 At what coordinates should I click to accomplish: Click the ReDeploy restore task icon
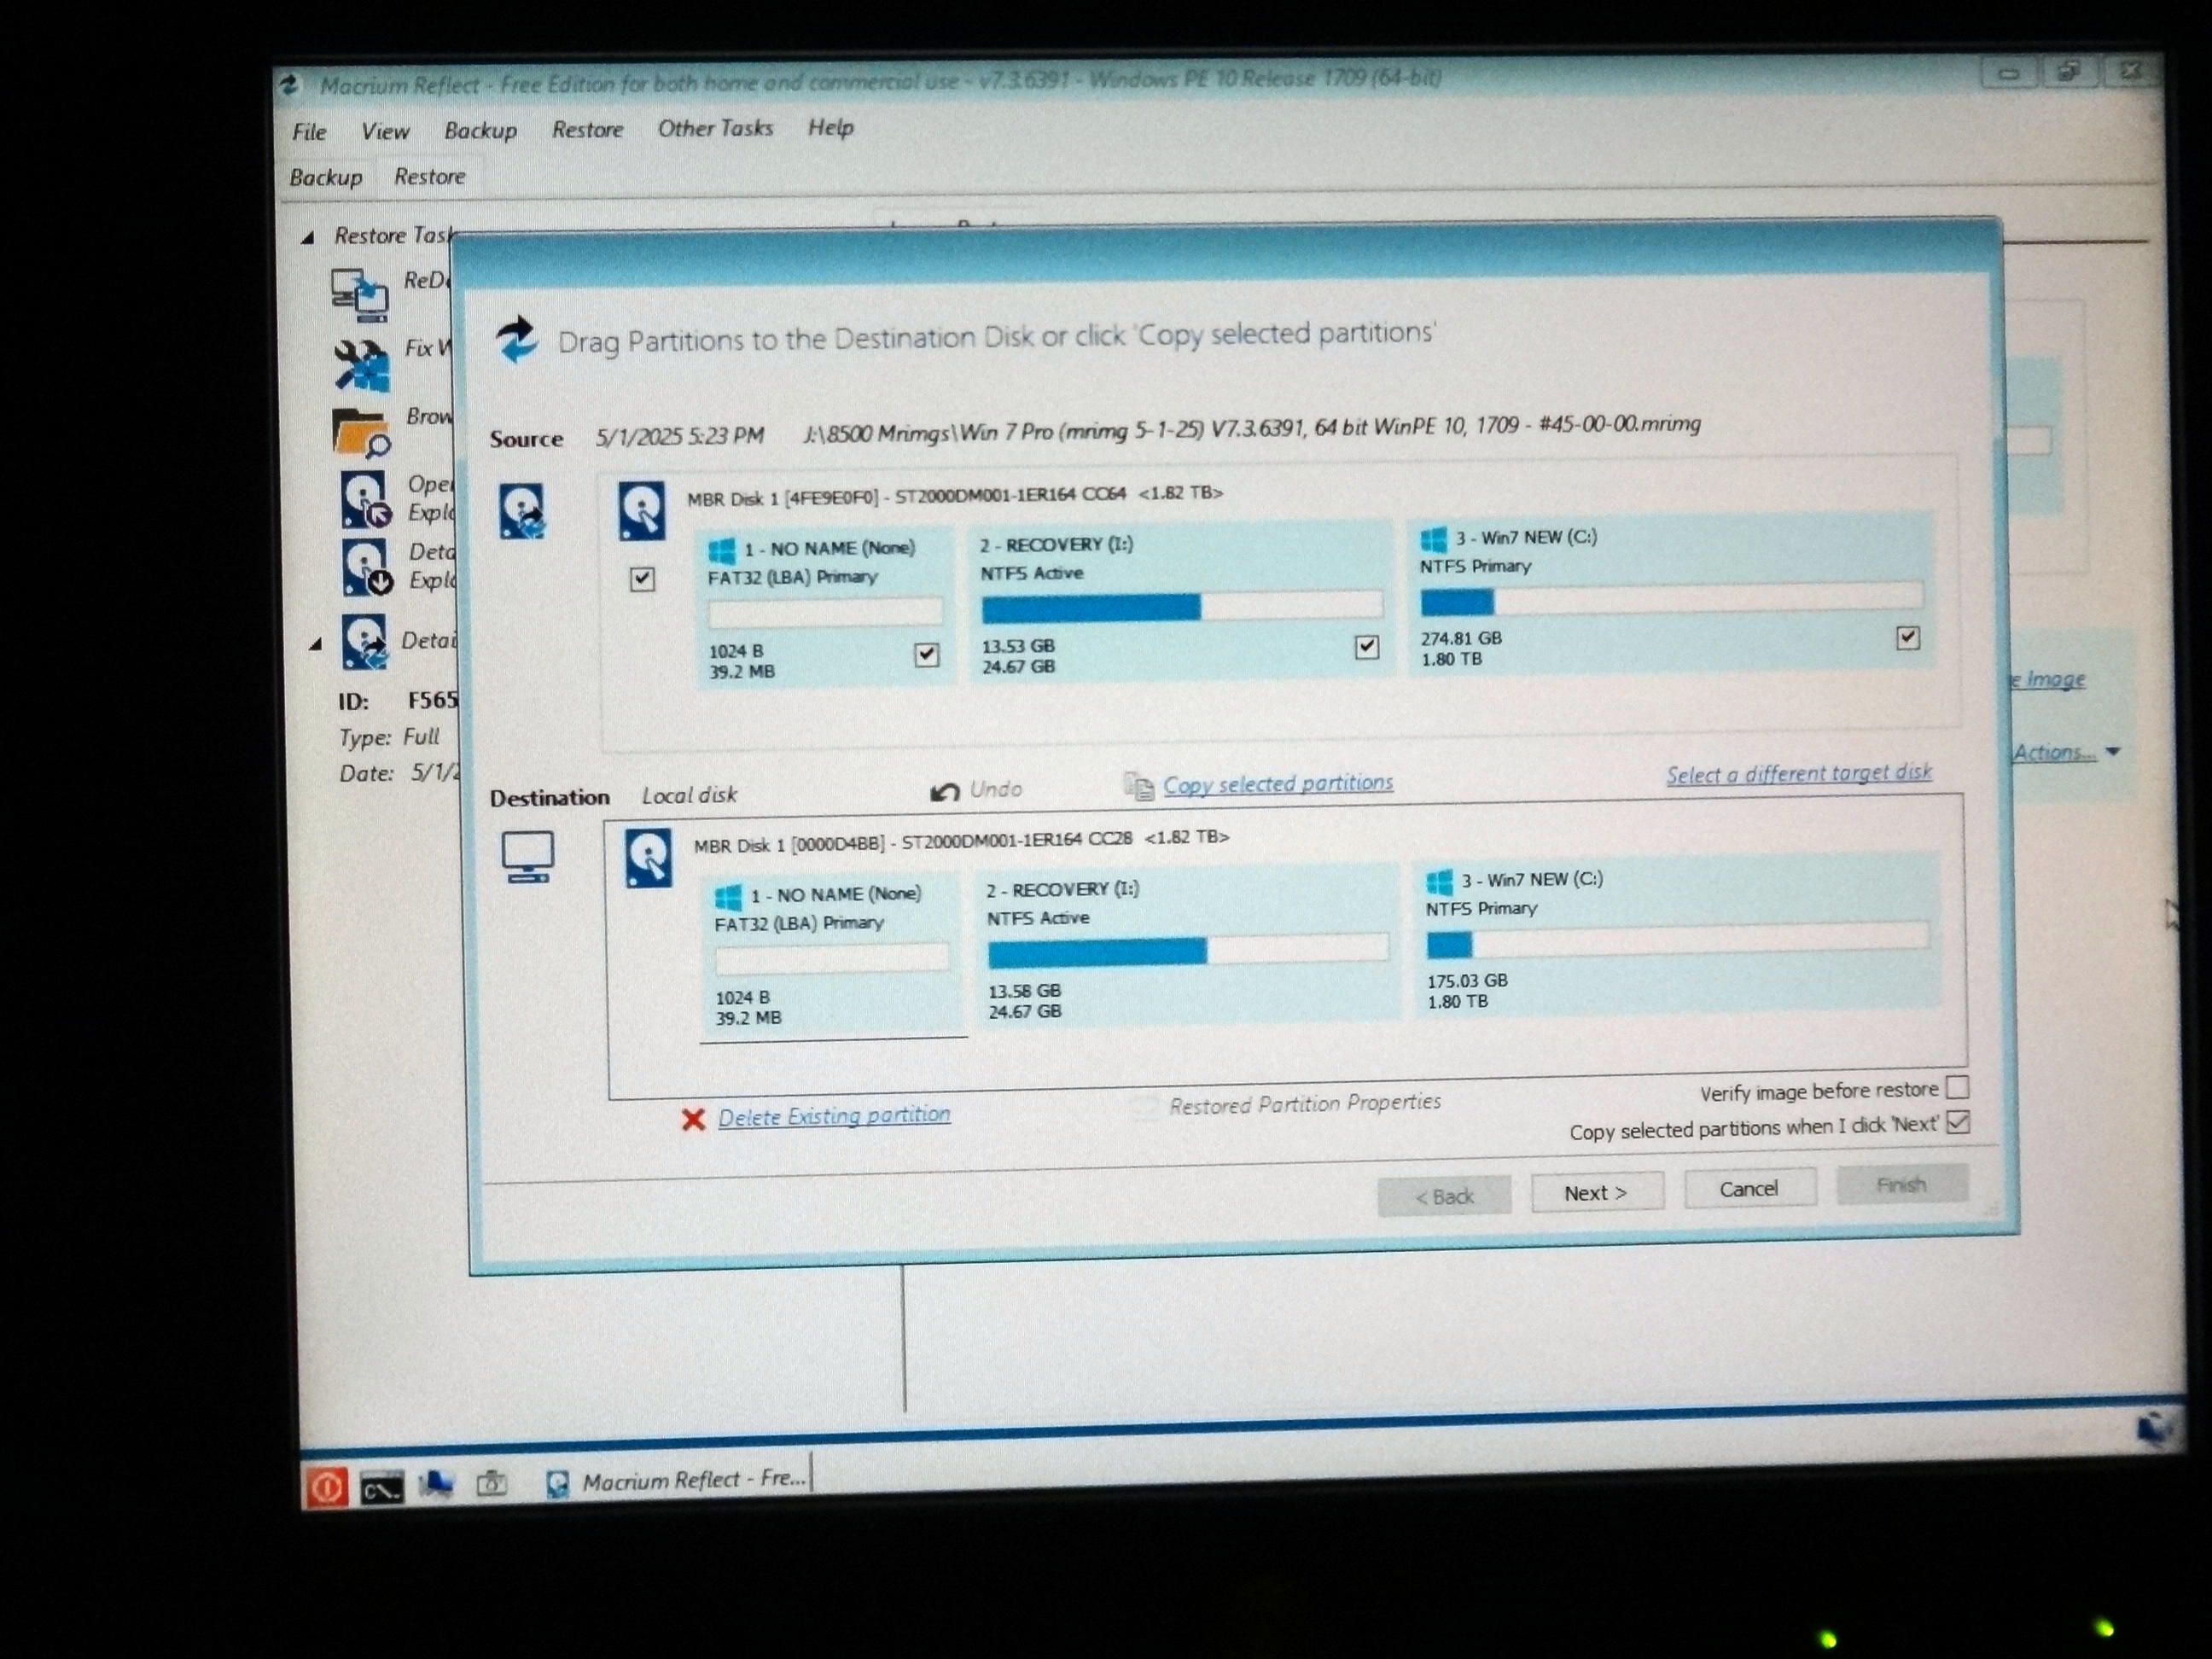pos(359,294)
